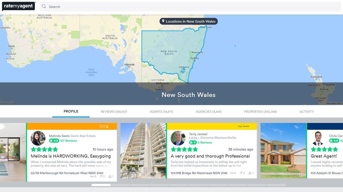343x192 pixels.
Task: Jump to the second carousel page segment
Action: tap(121, 185)
